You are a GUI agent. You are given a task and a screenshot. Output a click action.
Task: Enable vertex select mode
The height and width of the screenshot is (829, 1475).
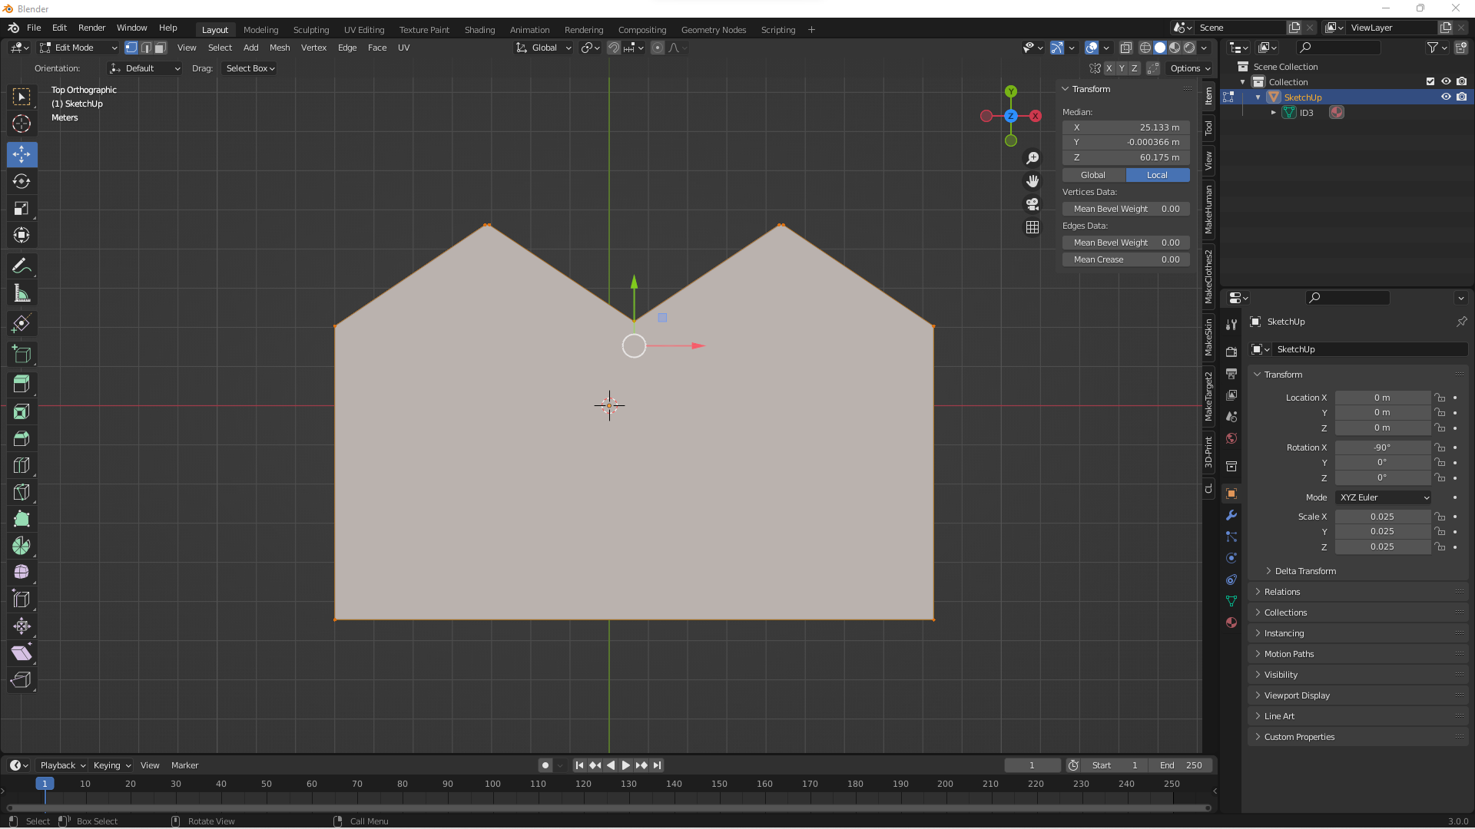(x=131, y=48)
